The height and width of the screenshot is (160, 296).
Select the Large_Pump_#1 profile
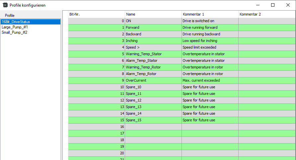point(15,27)
